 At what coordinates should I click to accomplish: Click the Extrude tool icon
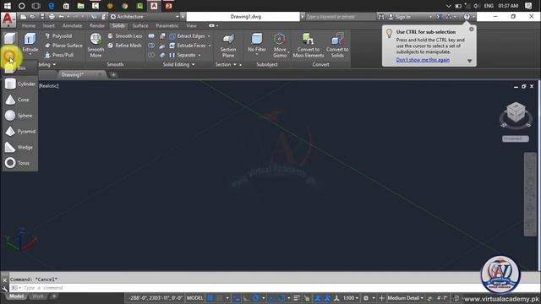click(x=30, y=39)
